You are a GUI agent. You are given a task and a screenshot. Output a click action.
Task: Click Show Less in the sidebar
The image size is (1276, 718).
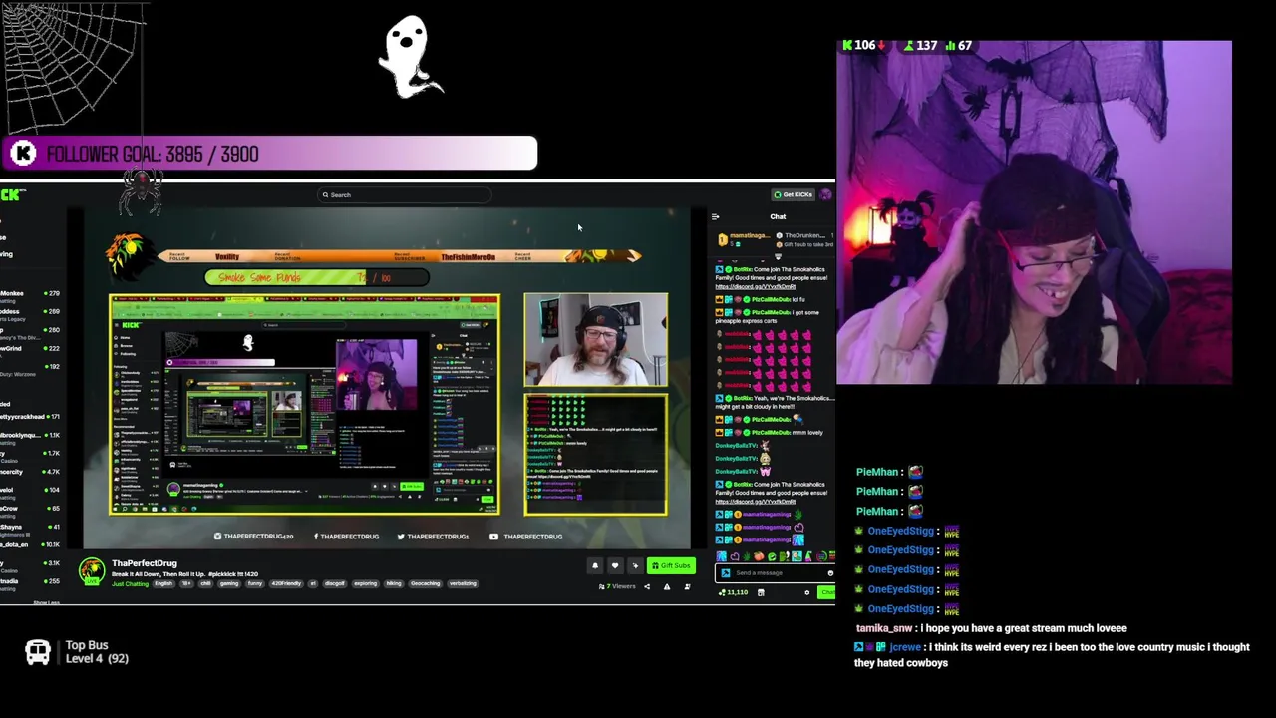tap(46, 602)
